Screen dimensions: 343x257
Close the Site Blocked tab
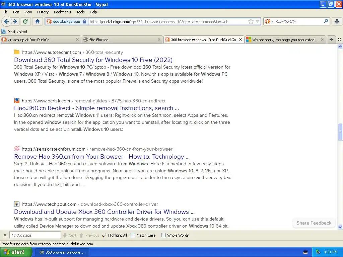(x=159, y=39)
